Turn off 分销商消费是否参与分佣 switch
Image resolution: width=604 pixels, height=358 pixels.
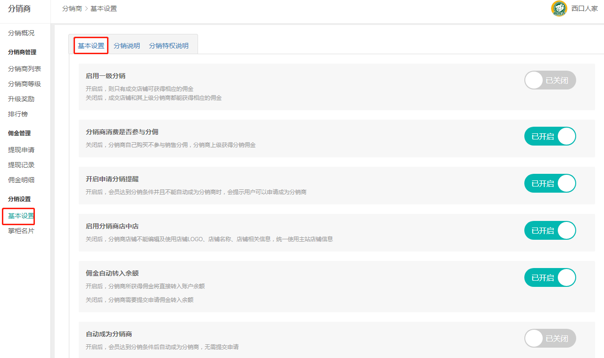(550, 137)
